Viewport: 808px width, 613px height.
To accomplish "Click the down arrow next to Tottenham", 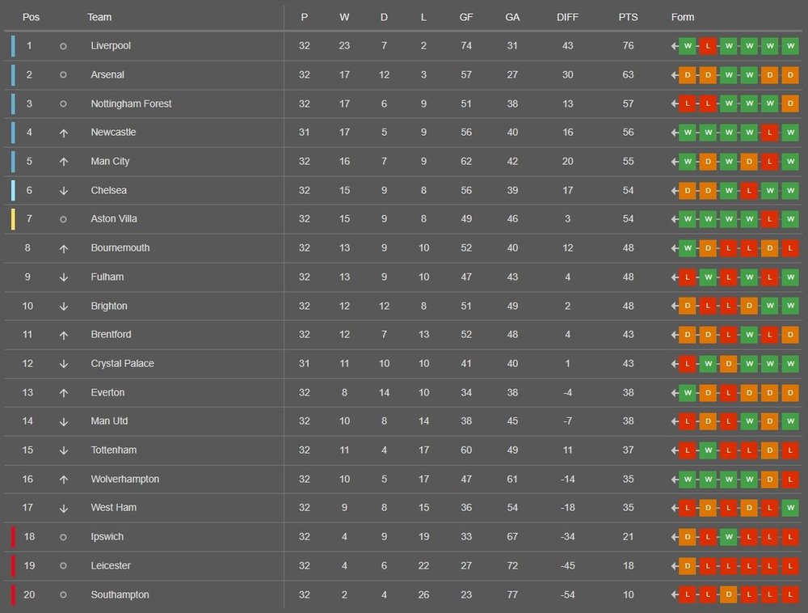I will (63, 450).
